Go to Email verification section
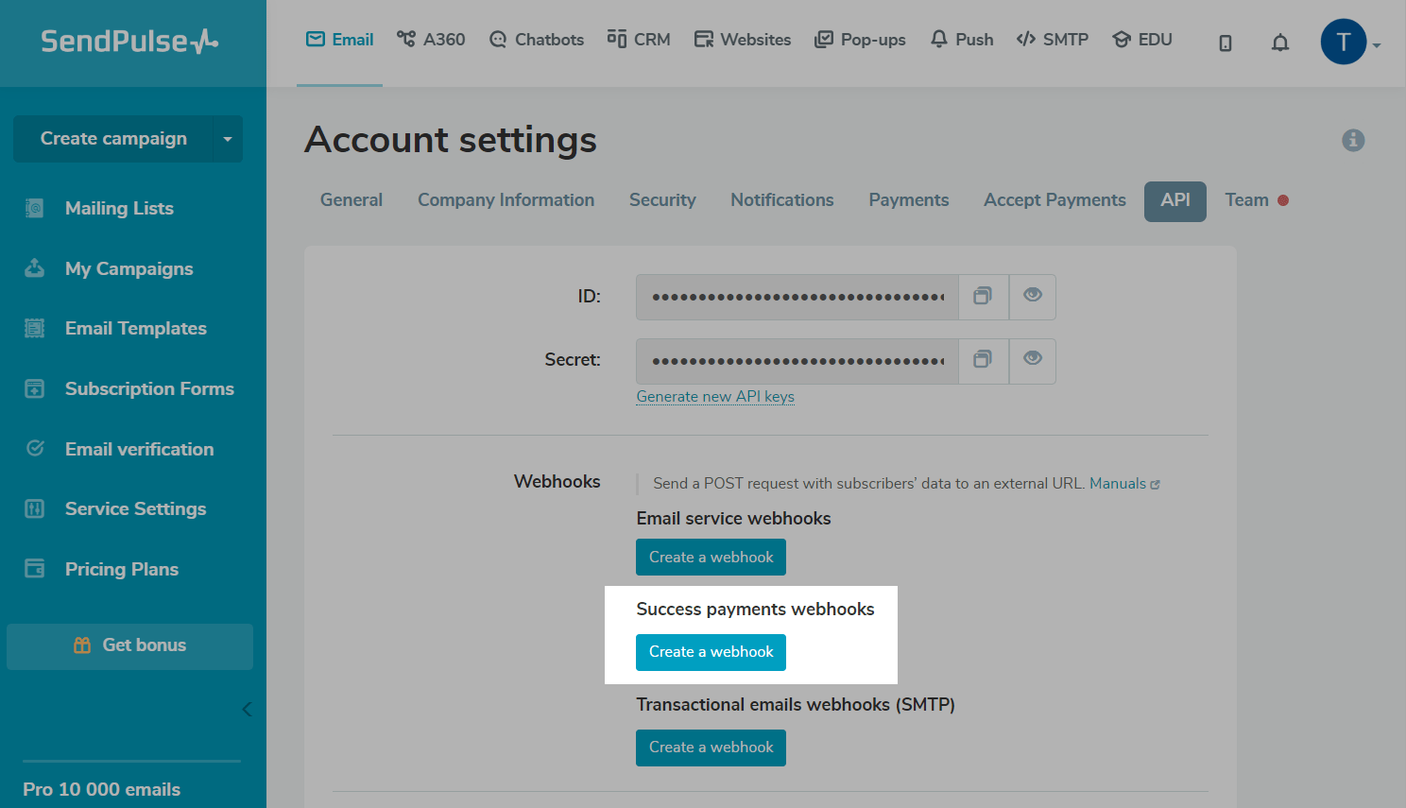 [x=139, y=450]
